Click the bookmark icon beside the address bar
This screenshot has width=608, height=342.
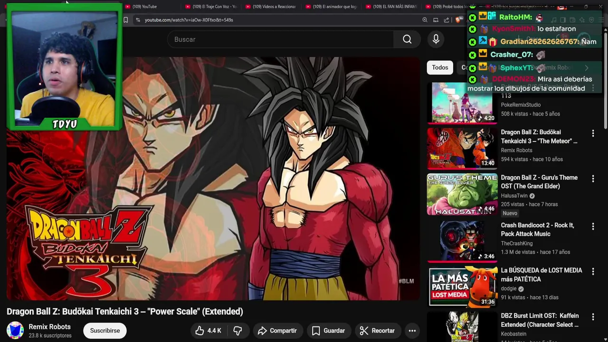click(x=125, y=20)
